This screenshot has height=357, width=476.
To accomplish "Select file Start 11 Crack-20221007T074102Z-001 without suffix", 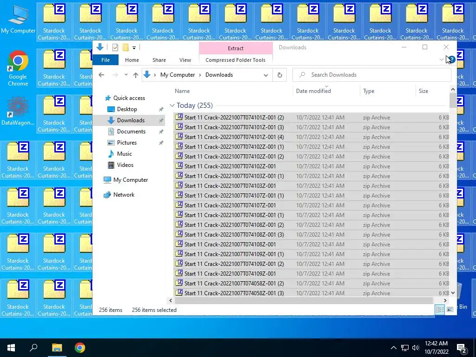I will pyautogui.click(x=311, y=166).
